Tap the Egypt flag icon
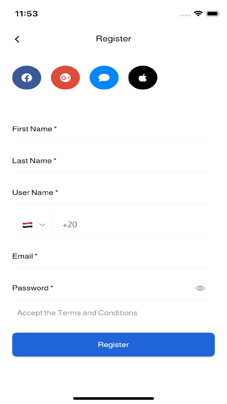The height and width of the screenshot is (404, 227). (28, 225)
